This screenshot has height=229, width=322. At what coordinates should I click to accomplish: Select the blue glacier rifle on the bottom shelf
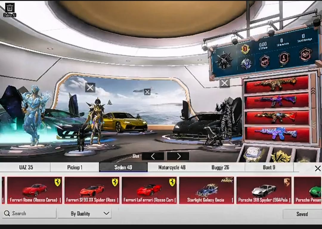[277, 134]
